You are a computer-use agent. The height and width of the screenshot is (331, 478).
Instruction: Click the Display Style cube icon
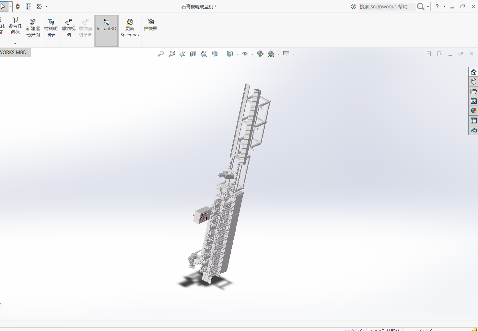click(230, 54)
